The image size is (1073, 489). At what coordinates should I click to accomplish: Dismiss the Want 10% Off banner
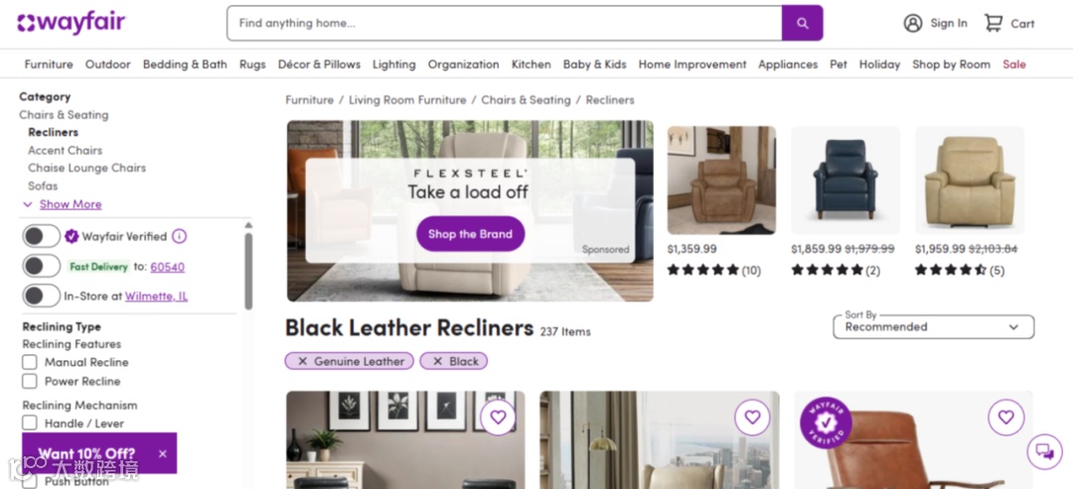click(x=162, y=453)
